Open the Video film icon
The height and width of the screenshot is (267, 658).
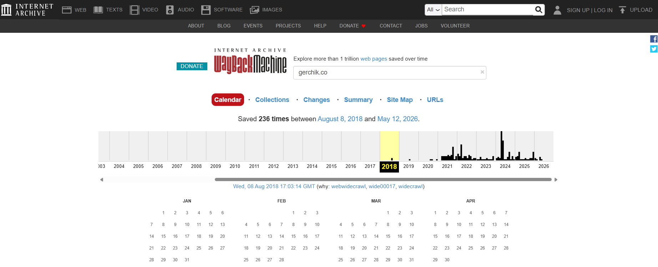[135, 10]
